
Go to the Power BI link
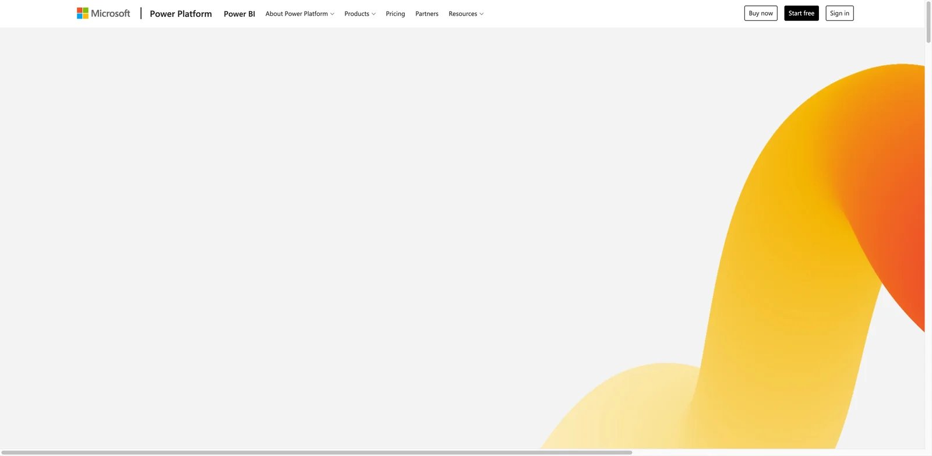click(x=239, y=13)
